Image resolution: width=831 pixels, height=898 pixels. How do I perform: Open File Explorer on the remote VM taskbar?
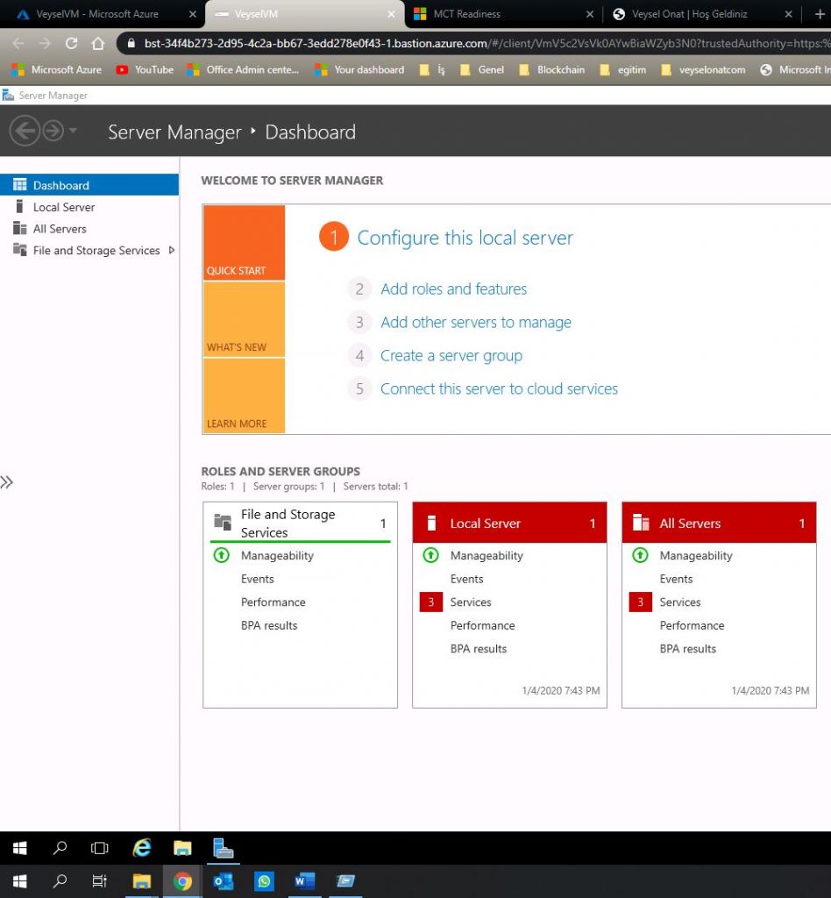coord(182,848)
